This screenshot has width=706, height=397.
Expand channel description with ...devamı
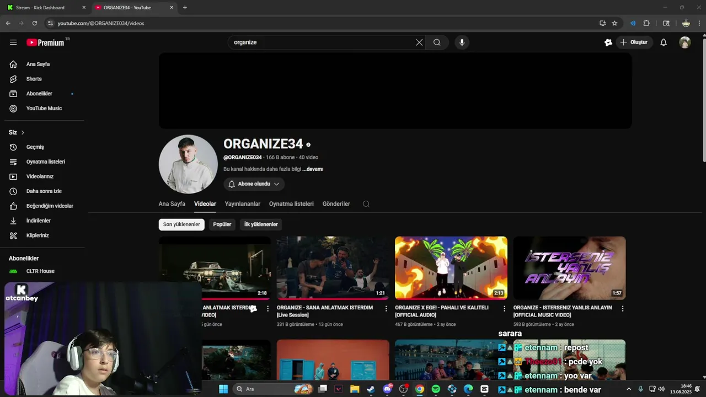(x=313, y=169)
